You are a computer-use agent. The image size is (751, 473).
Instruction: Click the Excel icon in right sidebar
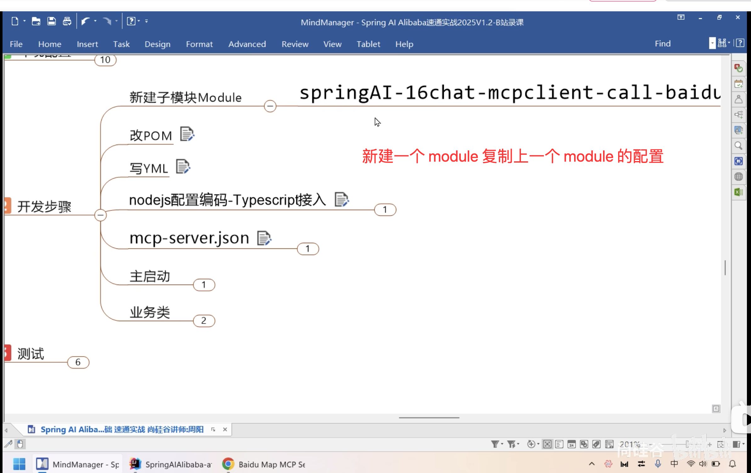(738, 192)
